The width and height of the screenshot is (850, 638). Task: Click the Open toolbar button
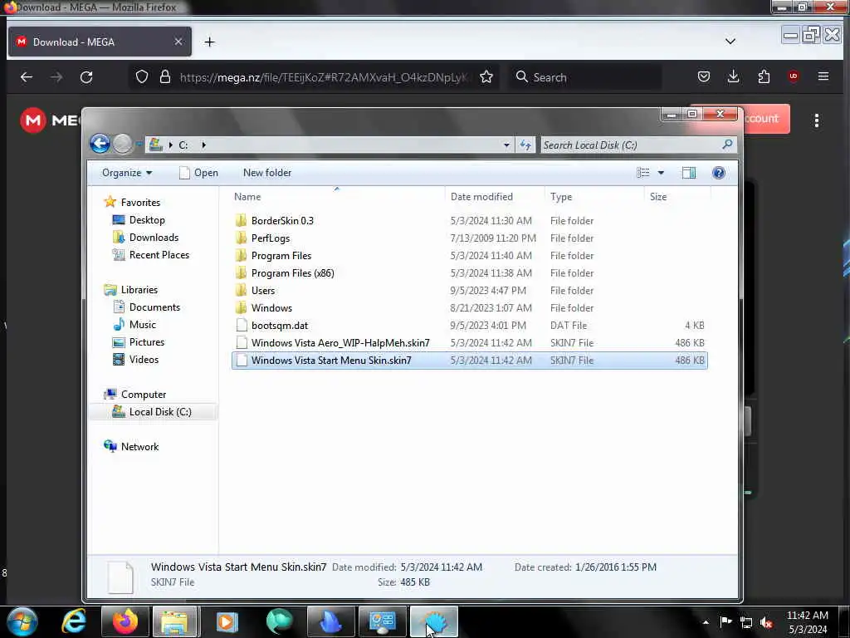click(199, 173)
